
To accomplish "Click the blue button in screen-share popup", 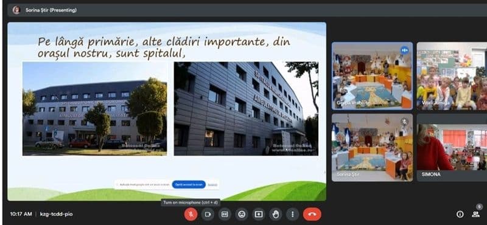I will coord(189,184).
